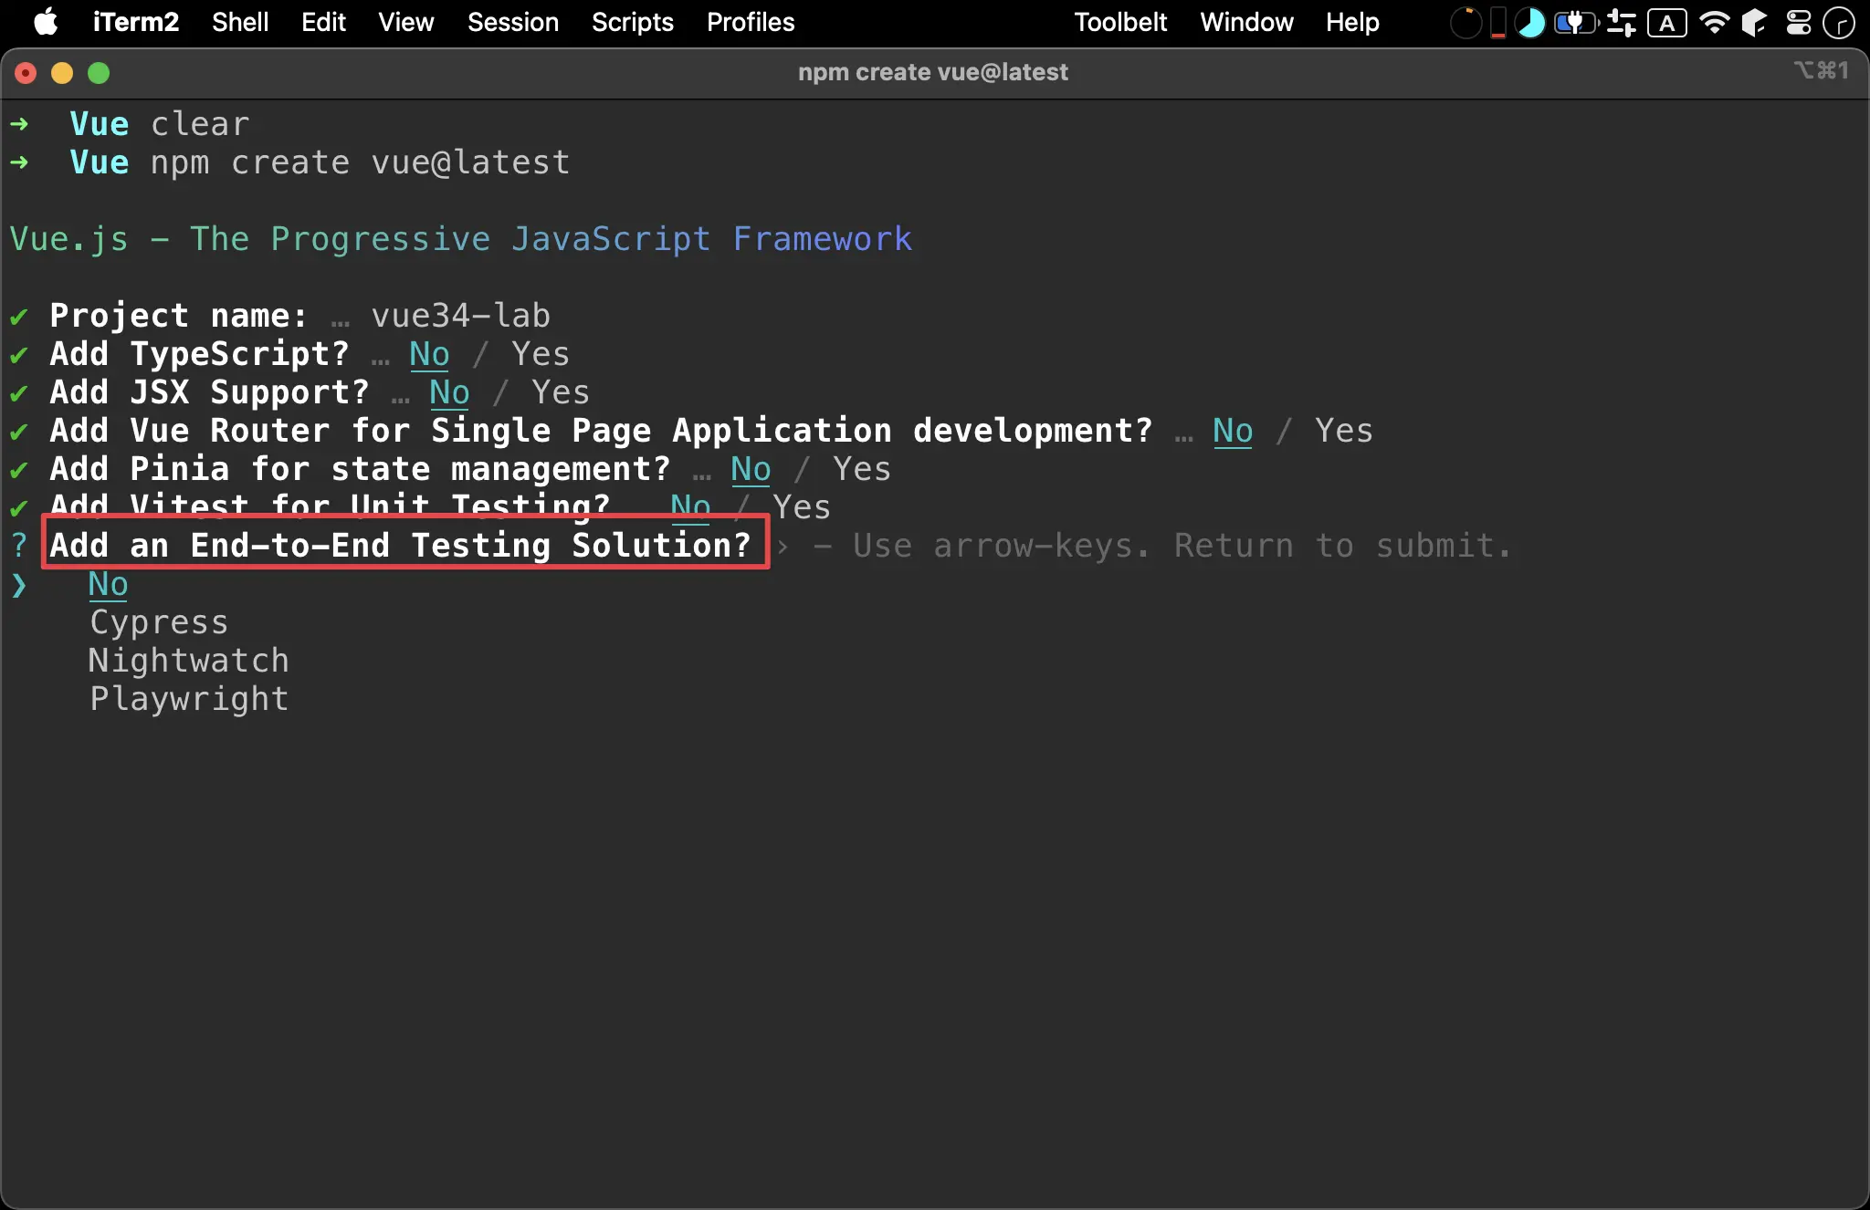The image size is (1870, 1210).
Task: Open macOS Control Center
Action: tap(1799, 23)
